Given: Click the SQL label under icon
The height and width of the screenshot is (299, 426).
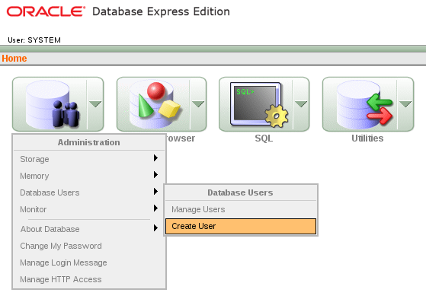Looking at the screenshot, I should (264, 138).
